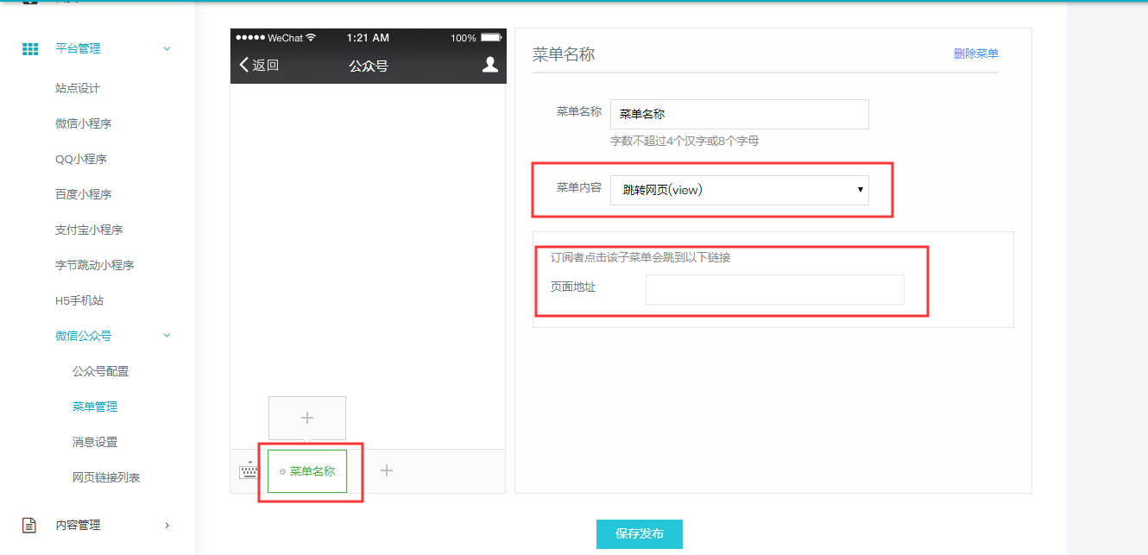This screenshot has width=1148, height=555.
Task: Click the 页面地址 input field
Action: point(774,290)
